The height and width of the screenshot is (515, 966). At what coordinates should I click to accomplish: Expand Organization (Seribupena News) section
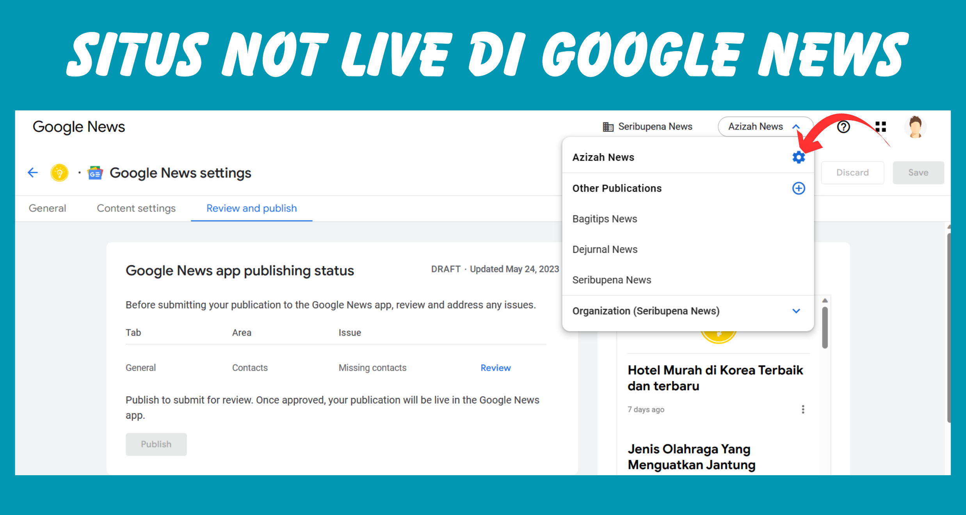(x=796, y=311)
